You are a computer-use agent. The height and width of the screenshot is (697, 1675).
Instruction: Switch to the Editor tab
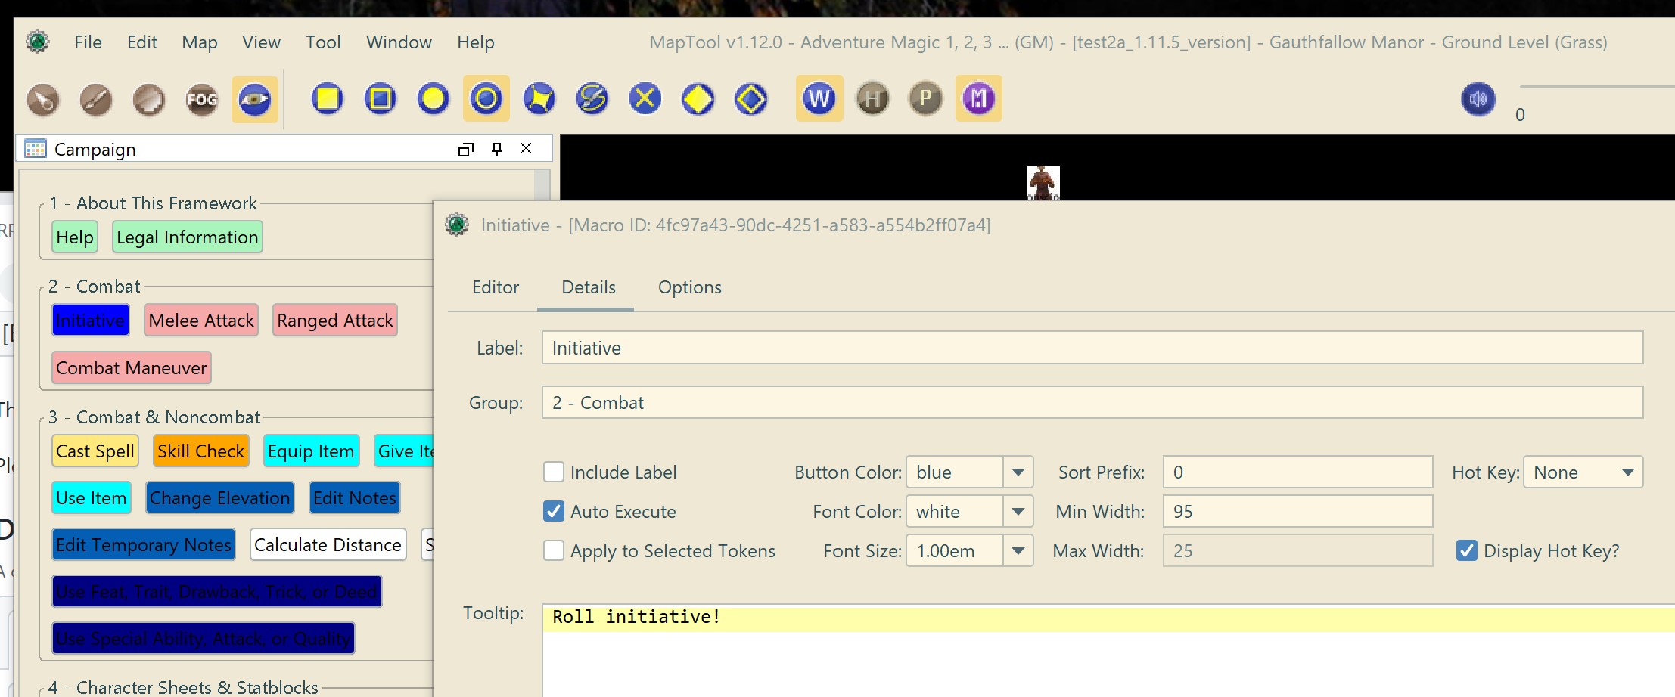(x=496, y=287)
